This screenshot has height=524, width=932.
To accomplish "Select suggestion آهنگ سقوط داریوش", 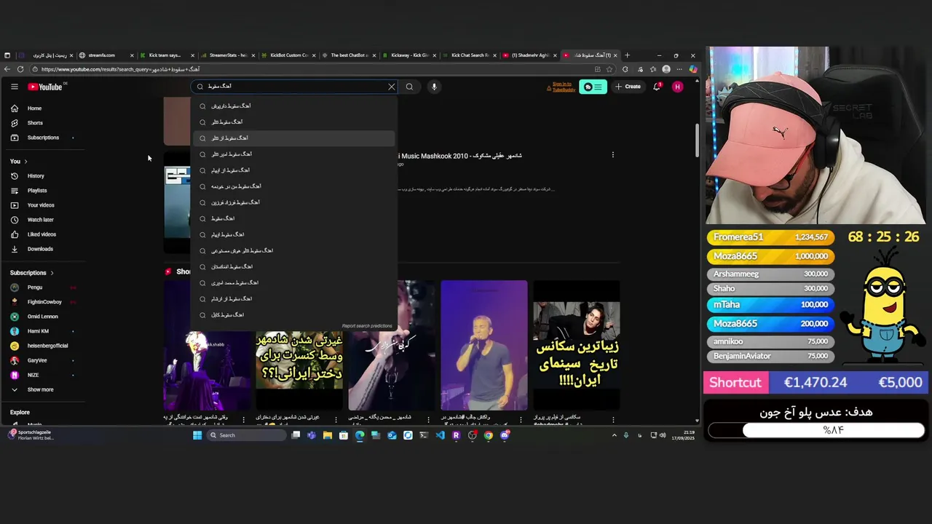I will [294, 106].
